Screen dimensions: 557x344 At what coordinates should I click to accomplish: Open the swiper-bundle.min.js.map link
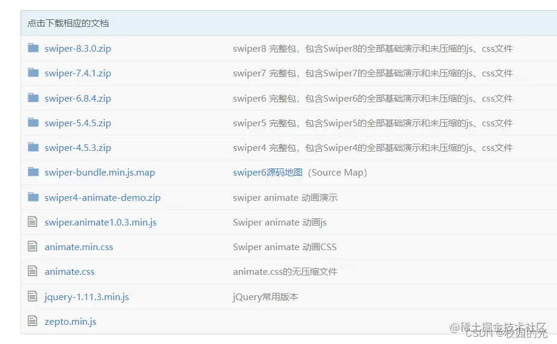click(100, 173)
